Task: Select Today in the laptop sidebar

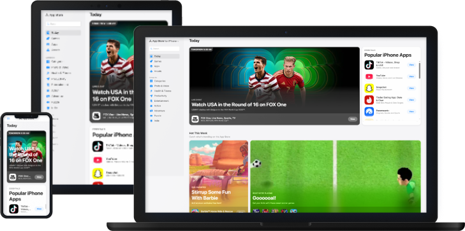Action: point(165,56)
